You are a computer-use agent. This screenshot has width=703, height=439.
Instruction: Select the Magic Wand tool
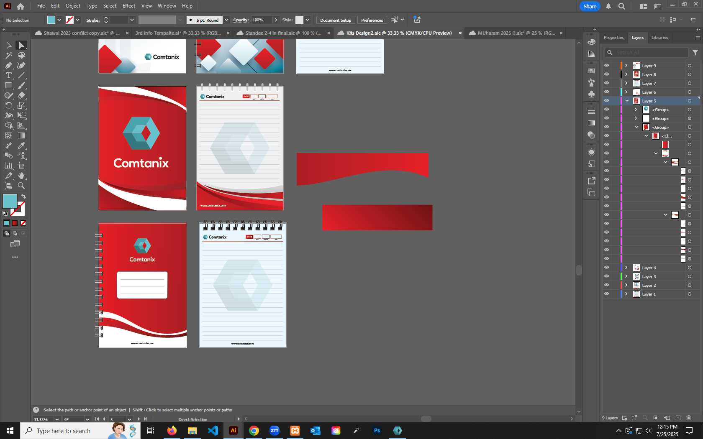[8, 55]
